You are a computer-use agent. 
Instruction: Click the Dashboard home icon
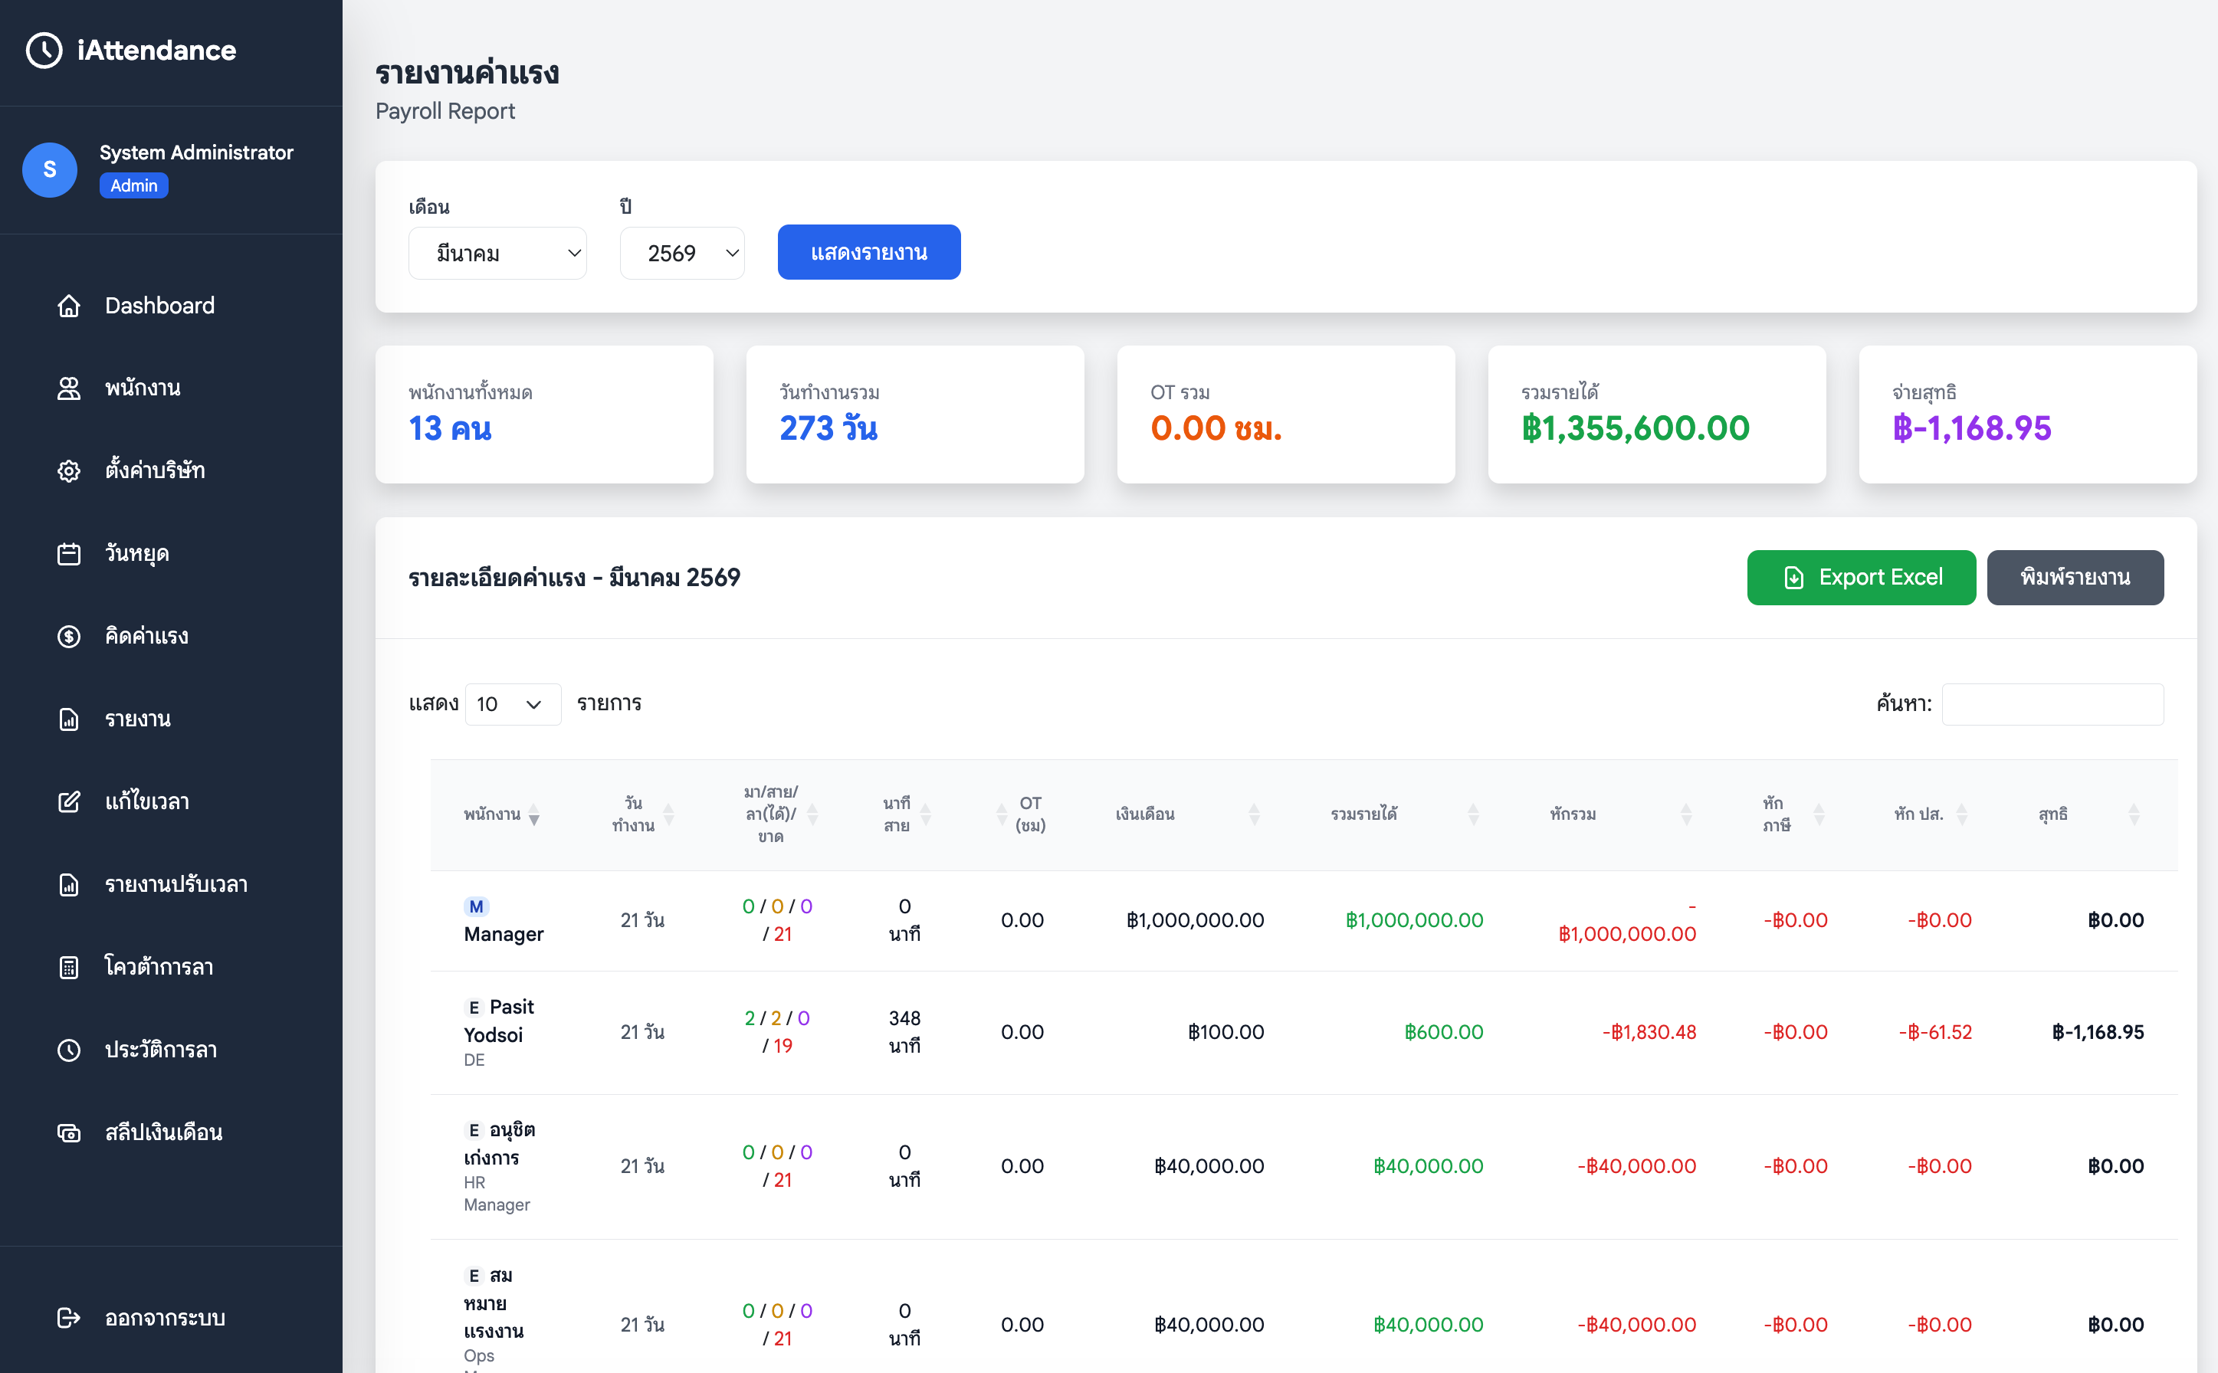[x=69, y=306]
